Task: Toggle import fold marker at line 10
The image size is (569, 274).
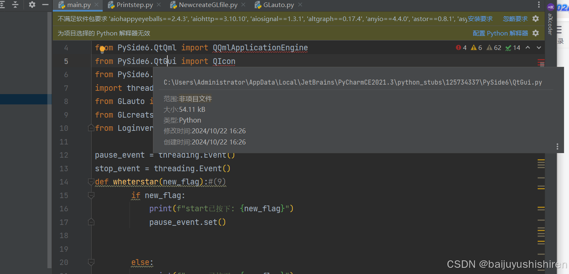Action: 91,128
